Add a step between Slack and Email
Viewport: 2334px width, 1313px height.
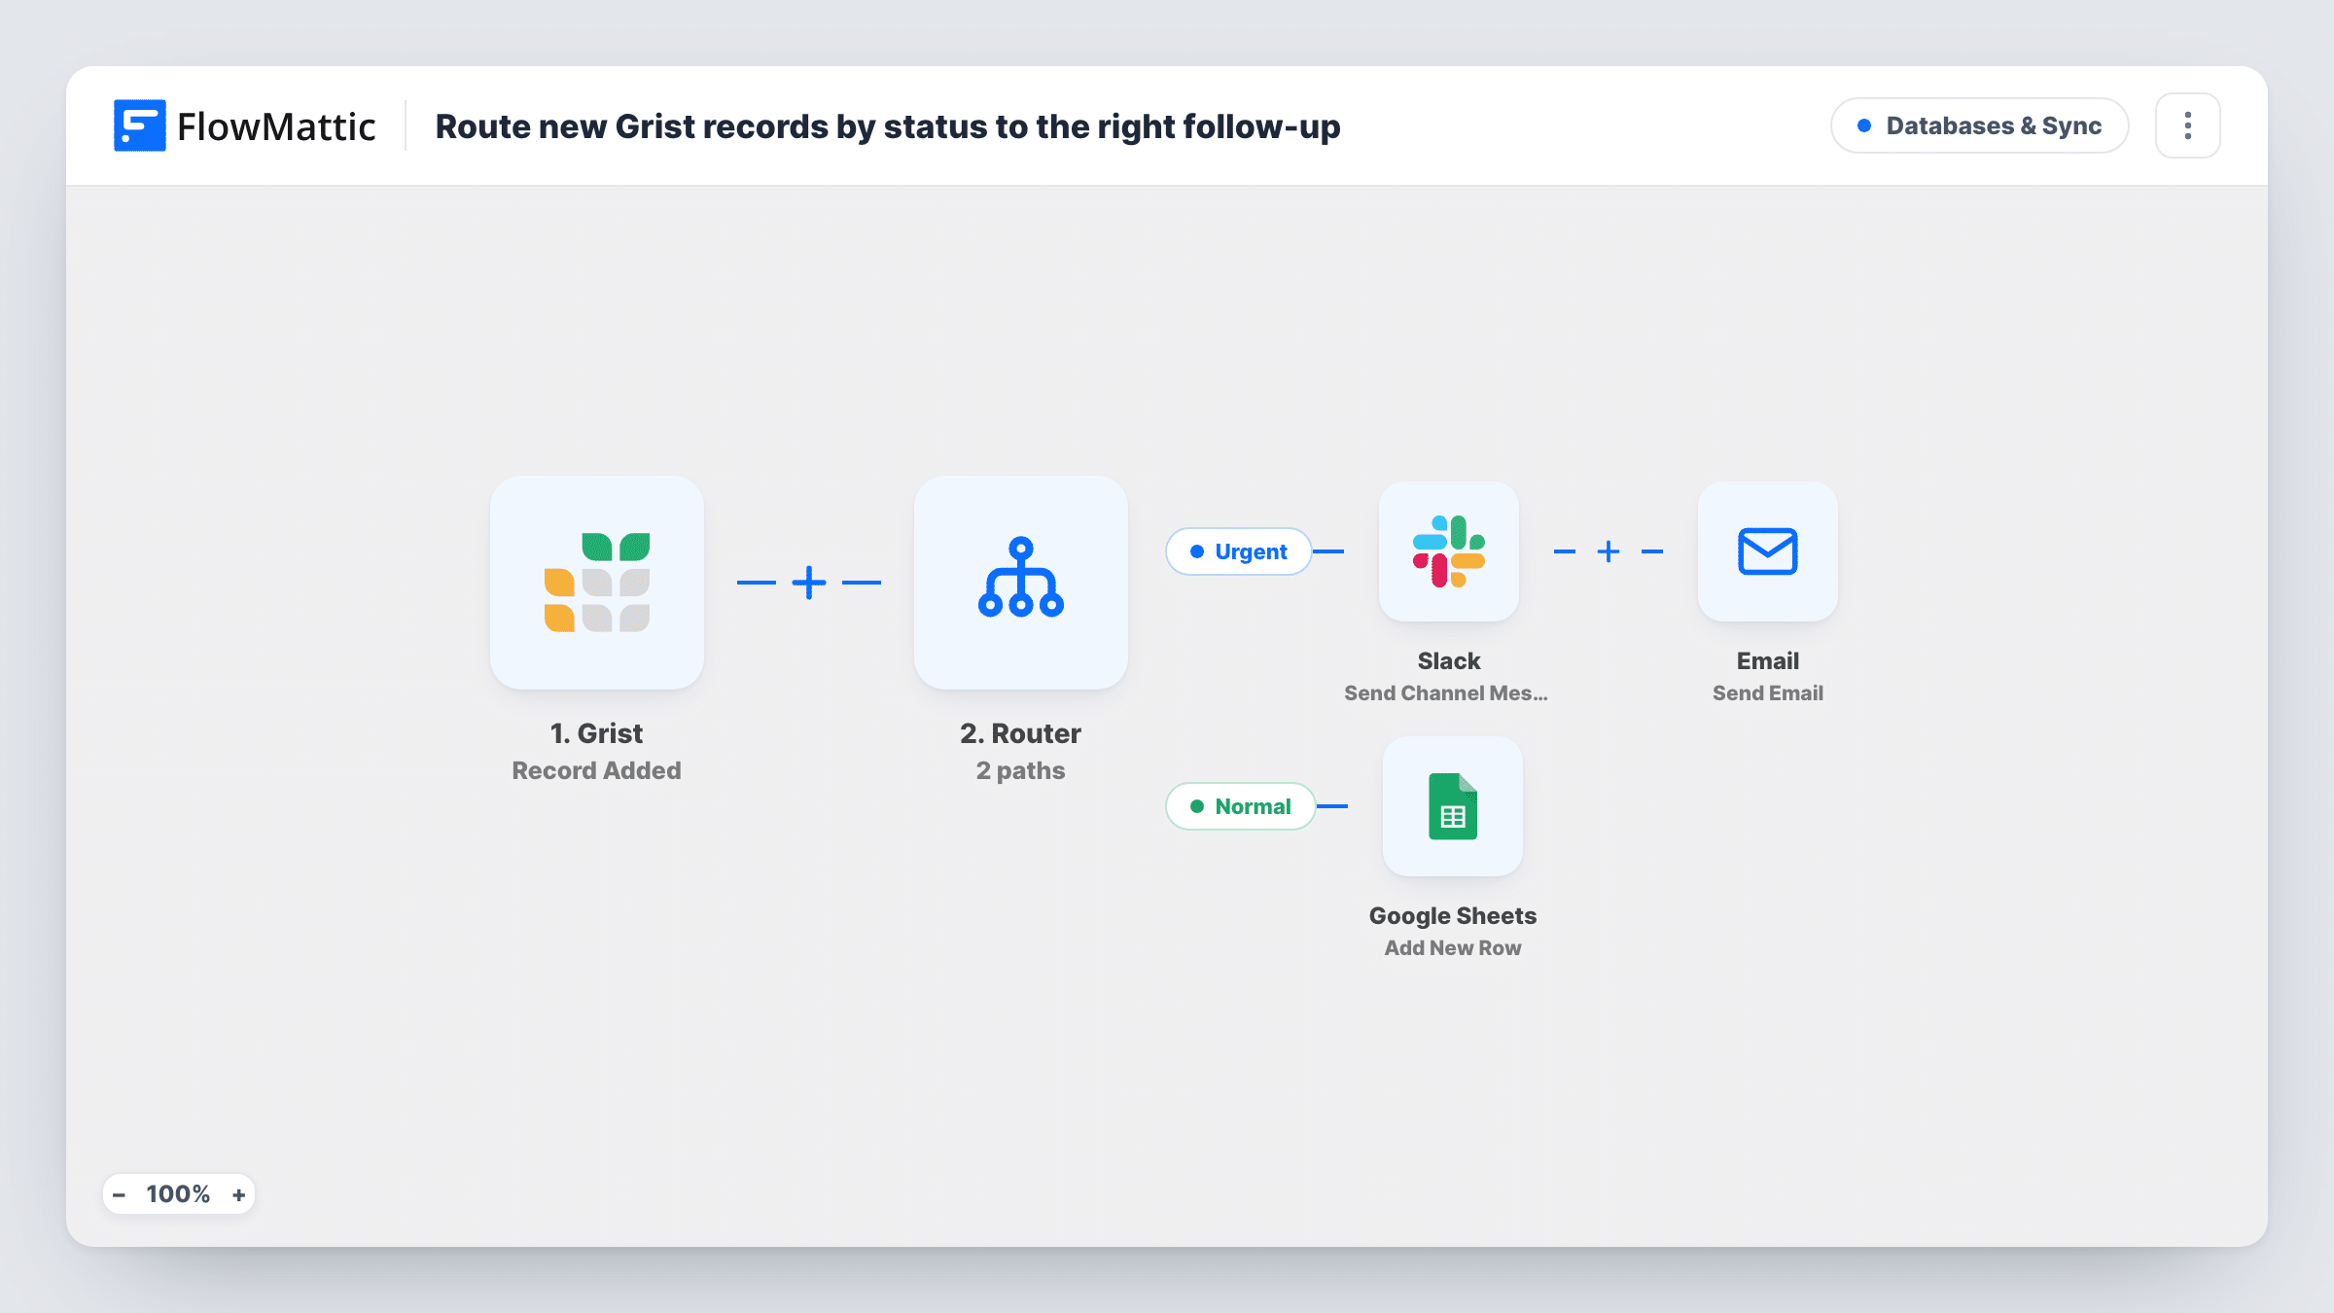[1609, 551]
